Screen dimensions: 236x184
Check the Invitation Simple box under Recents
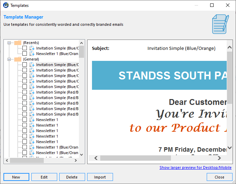click(25, 48)
